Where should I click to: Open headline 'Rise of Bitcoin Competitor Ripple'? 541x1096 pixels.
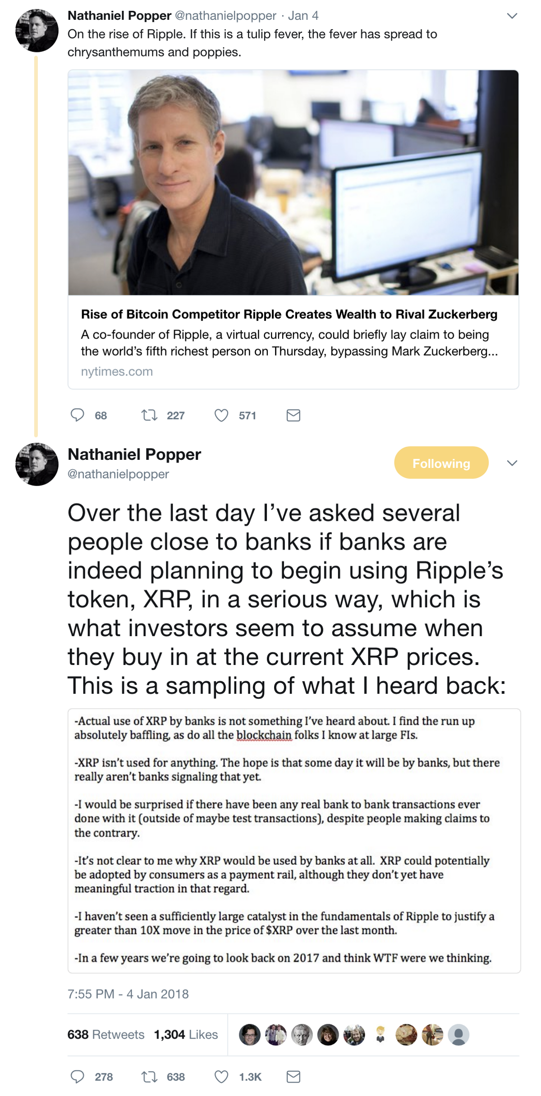tap(289, 314)
